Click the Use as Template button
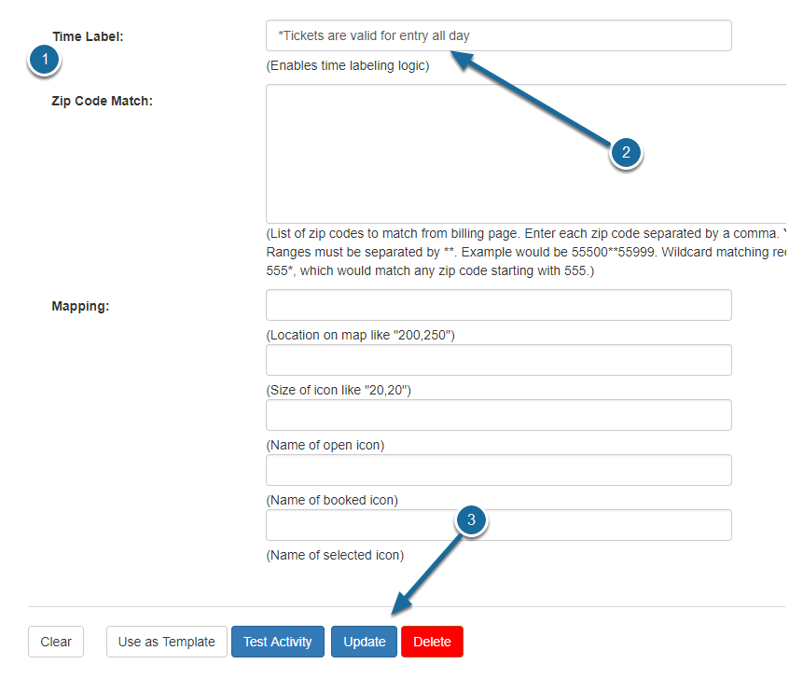The height and width of the screenshot is (678, 789). tap(166, 642)
